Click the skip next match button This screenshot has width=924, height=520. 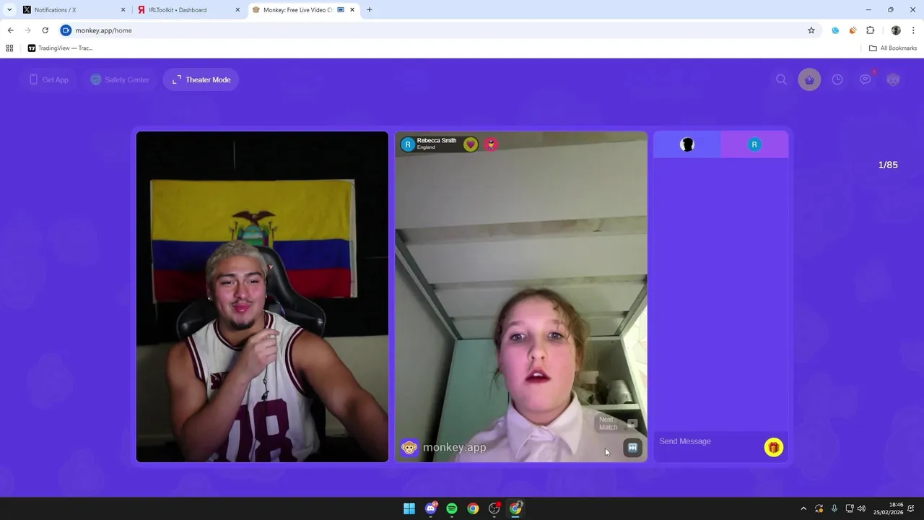point(632,448)
